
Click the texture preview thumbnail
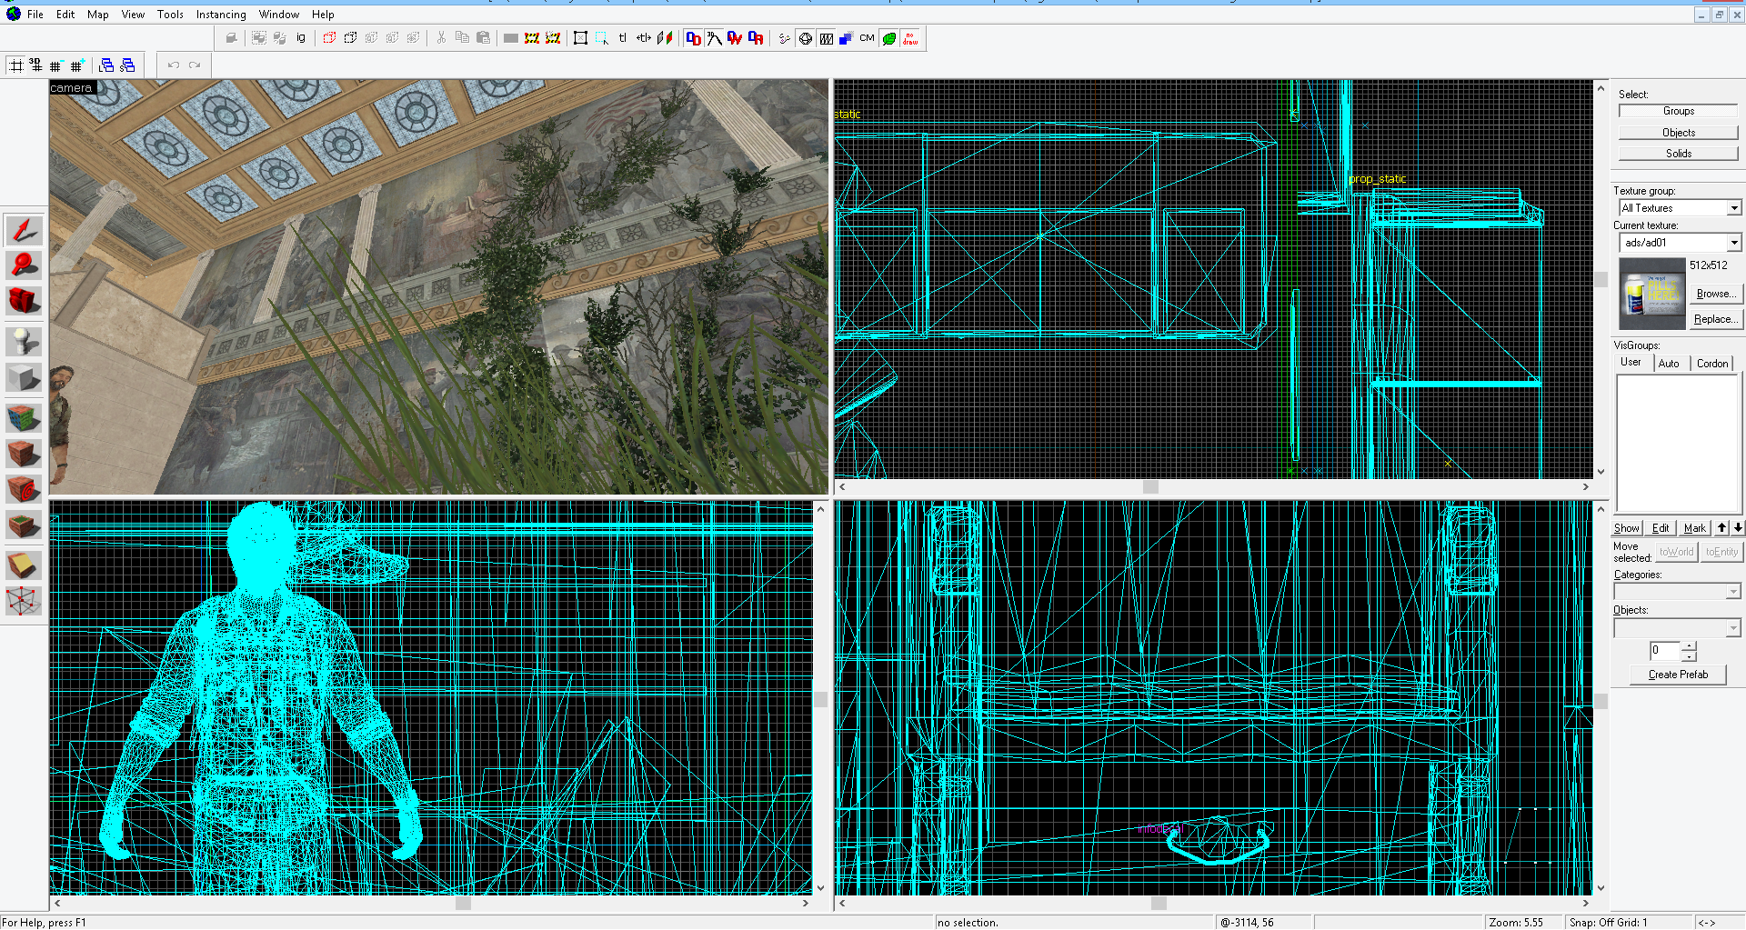pyautogui.click(x=1651, y=294)
